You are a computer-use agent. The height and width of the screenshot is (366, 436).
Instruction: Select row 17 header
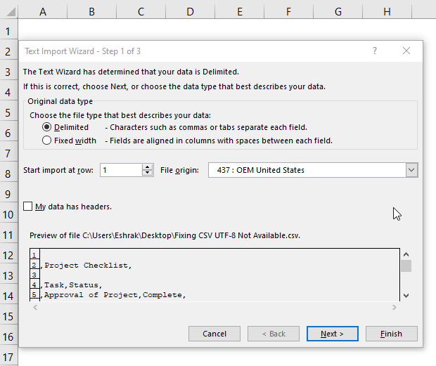8,357
